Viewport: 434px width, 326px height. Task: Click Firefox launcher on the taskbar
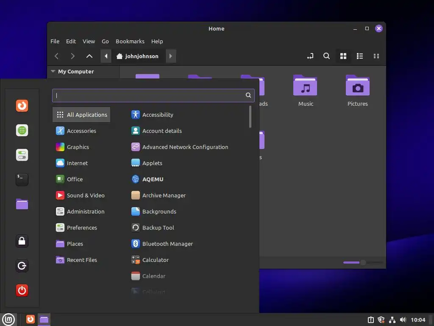tap(31, 319)
